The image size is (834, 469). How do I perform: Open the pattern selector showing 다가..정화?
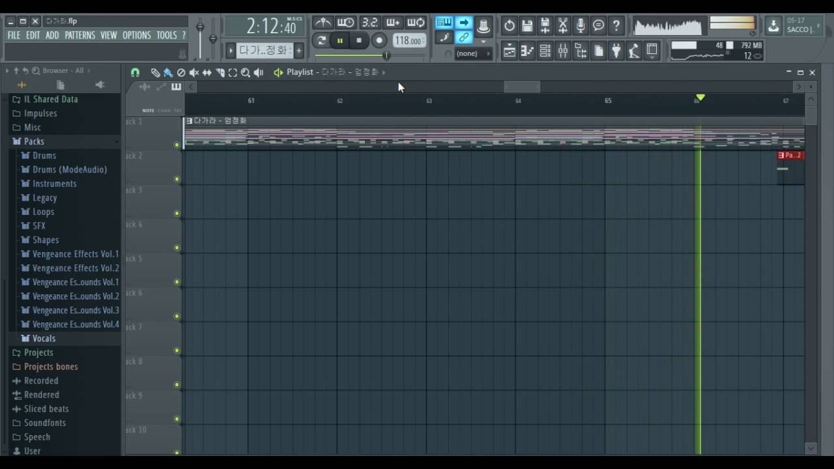(265, 50)
